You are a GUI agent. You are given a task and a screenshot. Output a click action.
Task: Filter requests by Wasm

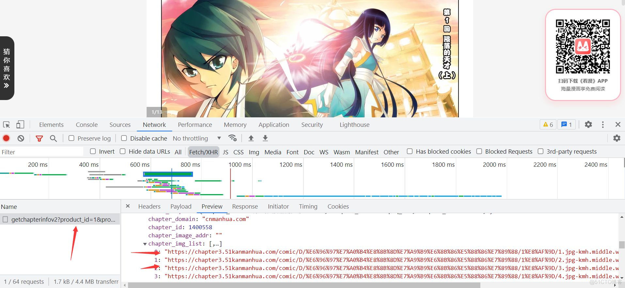coord(342,152)
